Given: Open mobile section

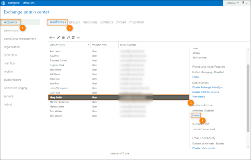Looking at the screenshot, I should 8,72.
